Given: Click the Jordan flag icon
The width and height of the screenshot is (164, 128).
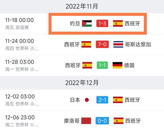Looking at the screenshot, I should (x=87, y=24).
